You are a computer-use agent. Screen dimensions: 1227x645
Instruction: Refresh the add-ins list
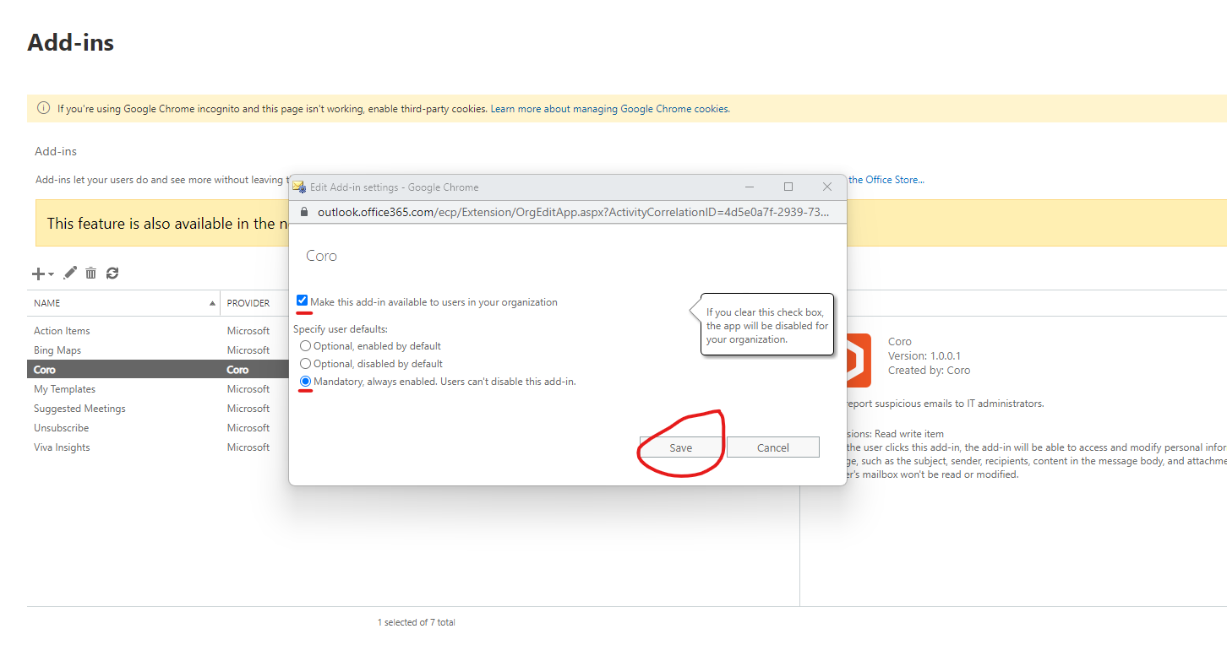click(x=112, y=273)
